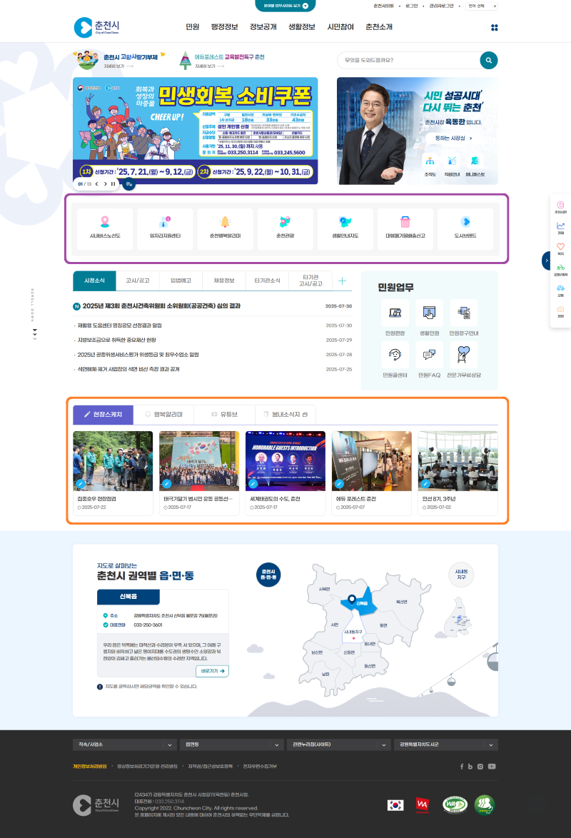The image size is (571, 838).
Task: Open the 시내버스노선도 bus route icon
Action: coord(105,222)
